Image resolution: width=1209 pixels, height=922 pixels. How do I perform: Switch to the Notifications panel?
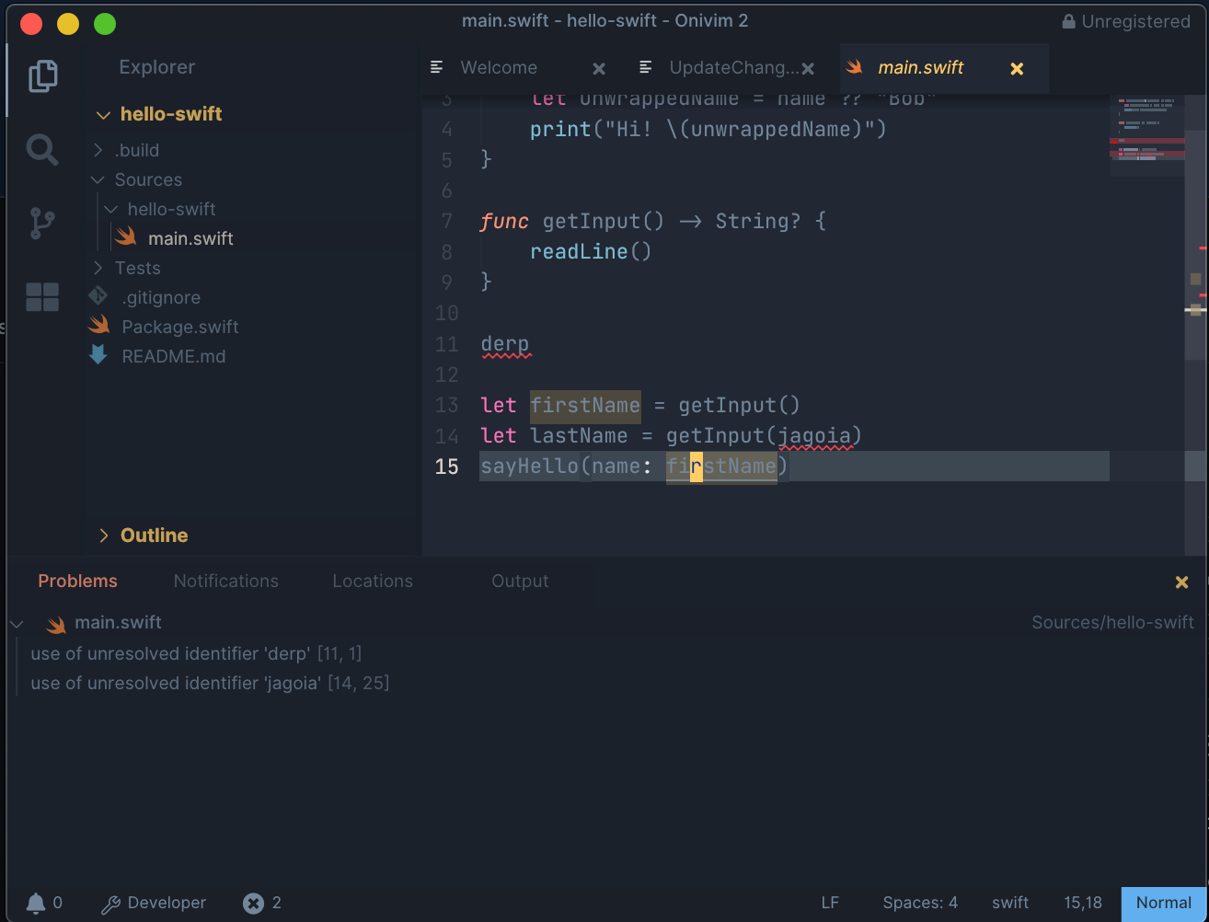click(225, 581)
